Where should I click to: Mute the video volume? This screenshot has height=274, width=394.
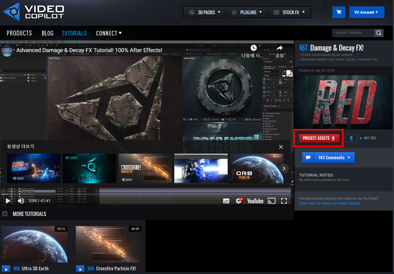tap(21, 201)
